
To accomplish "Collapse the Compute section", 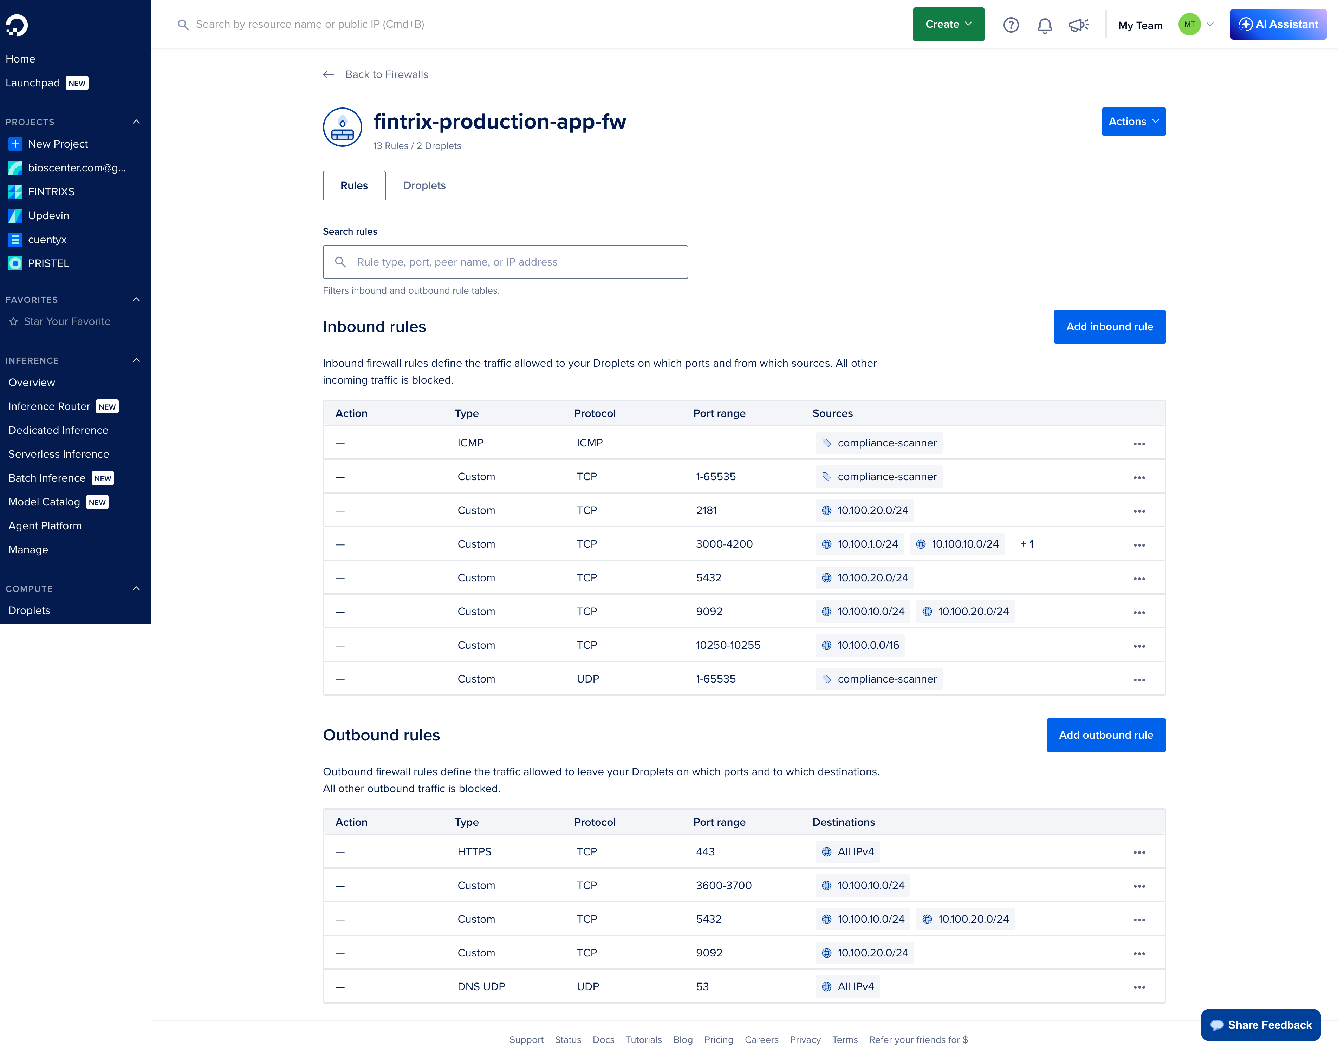I will [x=136, y=588].
